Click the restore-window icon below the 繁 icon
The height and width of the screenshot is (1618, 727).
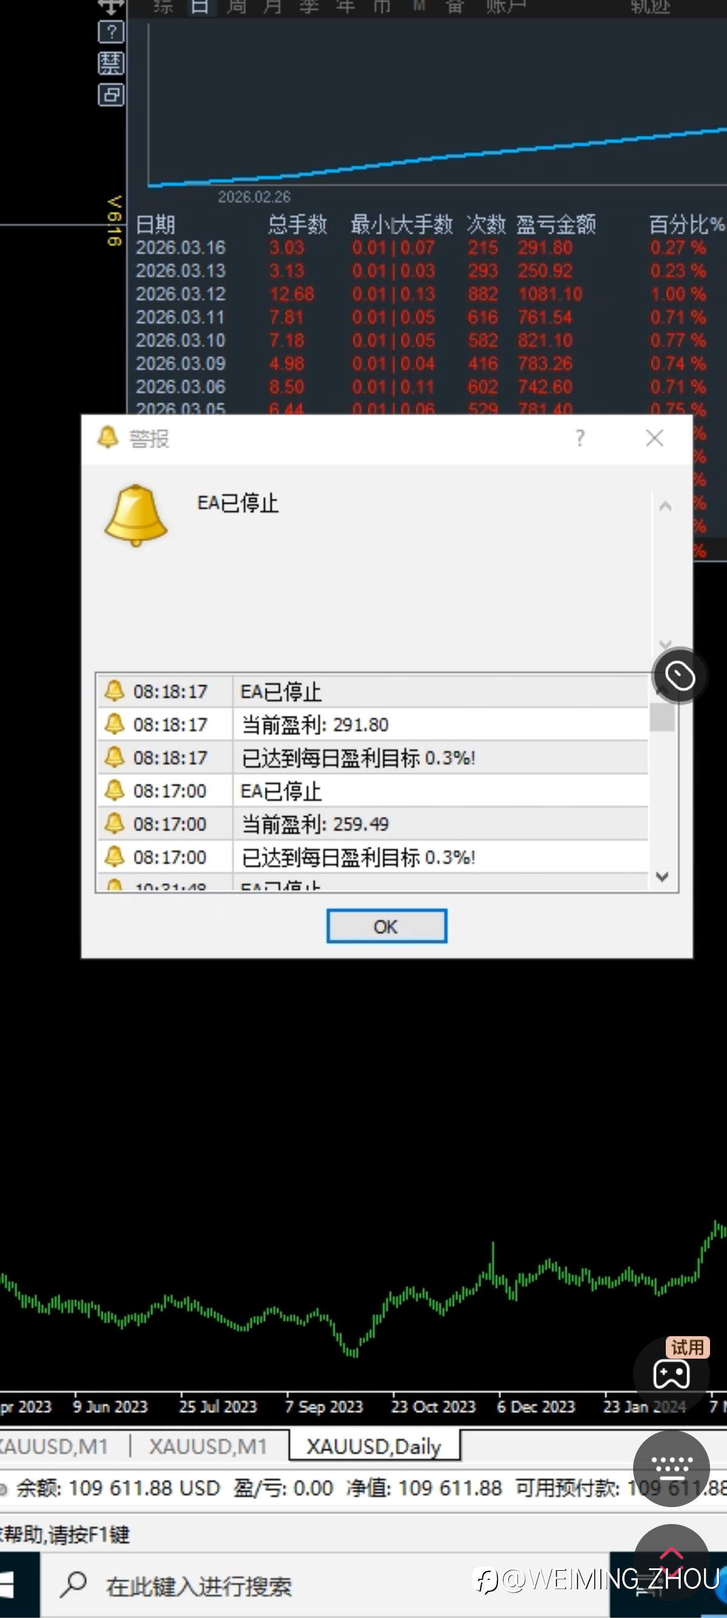click(x=111, y=95)
